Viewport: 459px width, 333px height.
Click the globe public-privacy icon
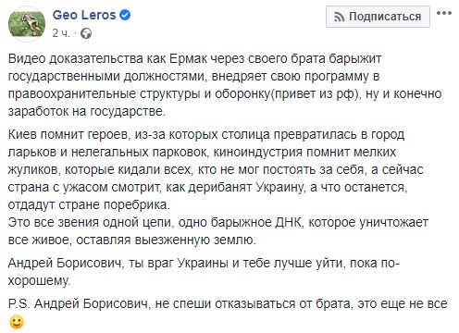tap(86, 33)
